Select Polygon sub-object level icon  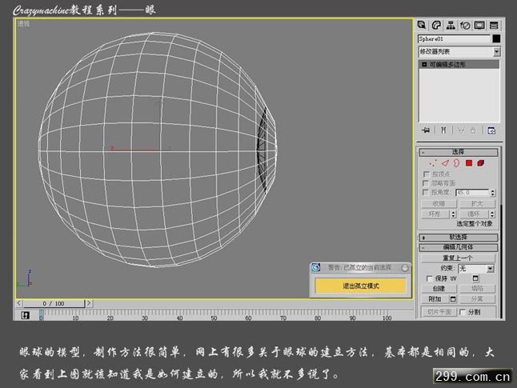(x=468, y=163)
